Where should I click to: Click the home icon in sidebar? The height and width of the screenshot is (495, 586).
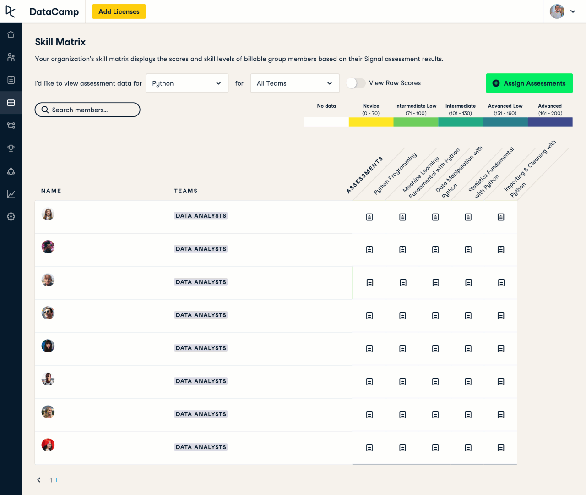pos(11,34)
